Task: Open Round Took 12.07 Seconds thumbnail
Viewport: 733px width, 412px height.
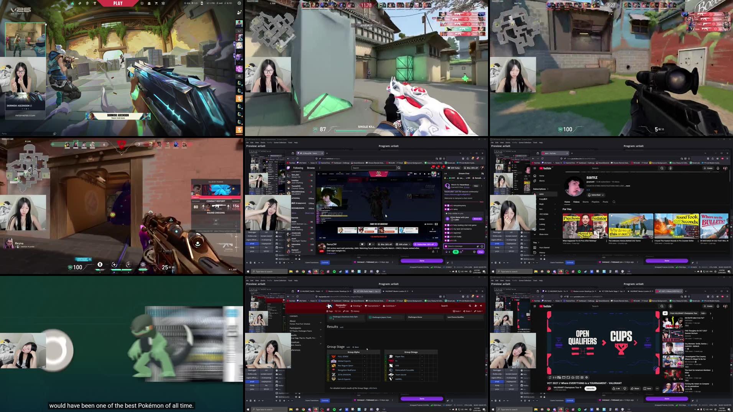Action: tap(677, 226)
